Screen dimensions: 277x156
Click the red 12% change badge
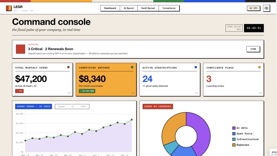[20, 91]
